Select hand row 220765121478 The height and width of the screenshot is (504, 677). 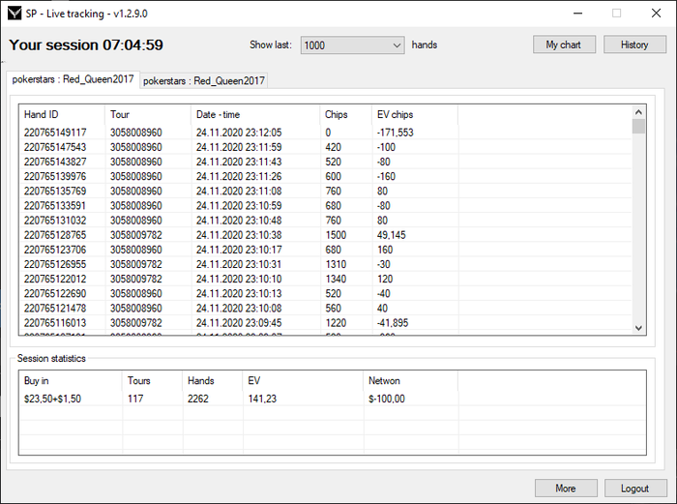coord(325,309)
